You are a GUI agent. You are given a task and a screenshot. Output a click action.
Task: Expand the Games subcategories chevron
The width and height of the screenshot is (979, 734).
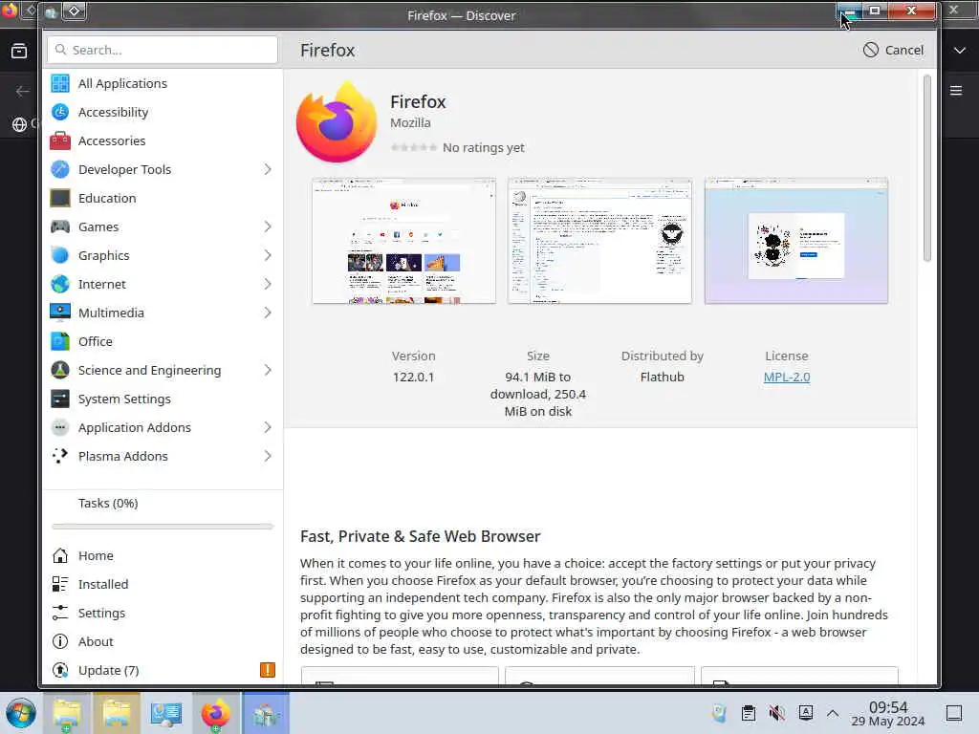(x=268, y=227)
